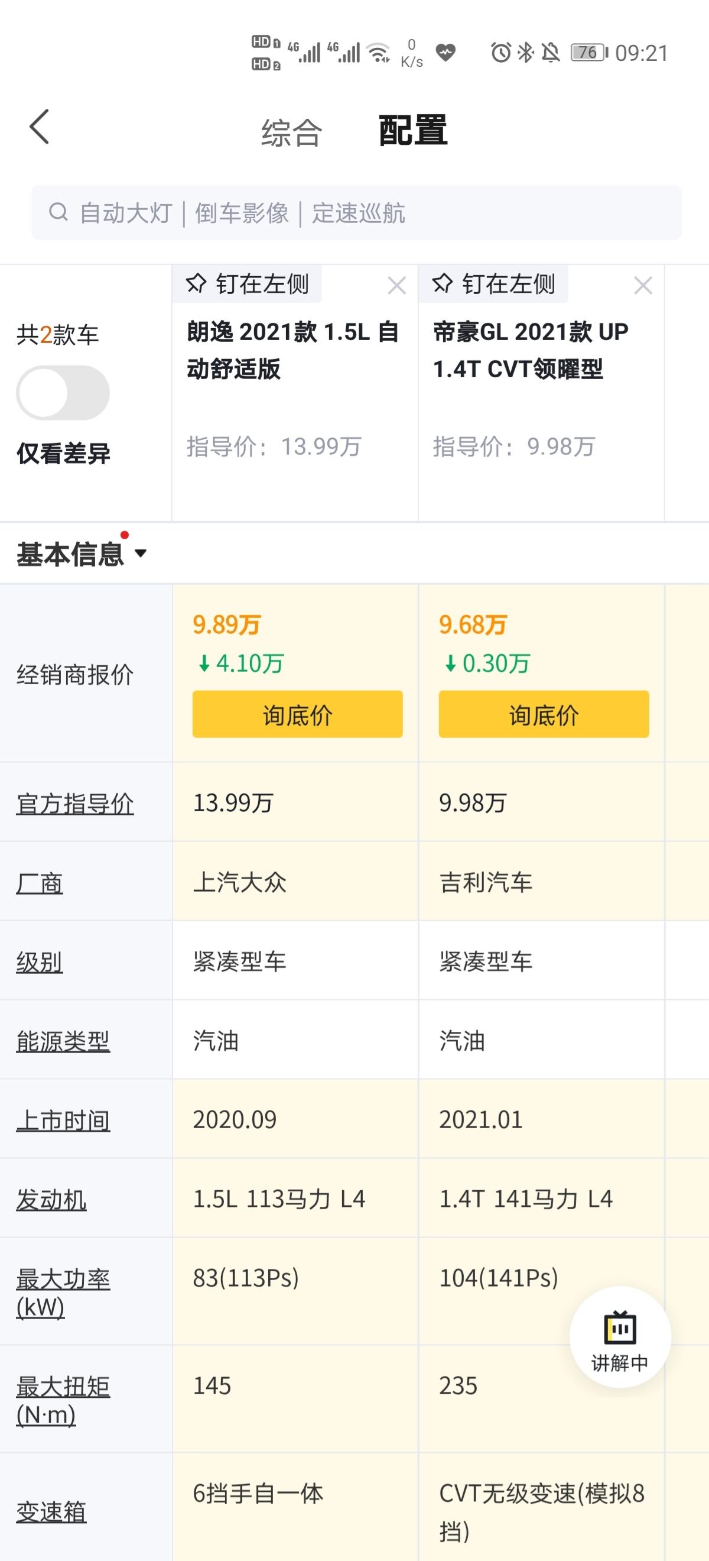This screenshot has height=1561, width=709.
Task: Tap the Bluetooth status icon
Action: [525, 53]
